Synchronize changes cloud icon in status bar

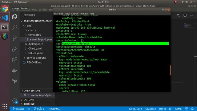tap(29, 109)
